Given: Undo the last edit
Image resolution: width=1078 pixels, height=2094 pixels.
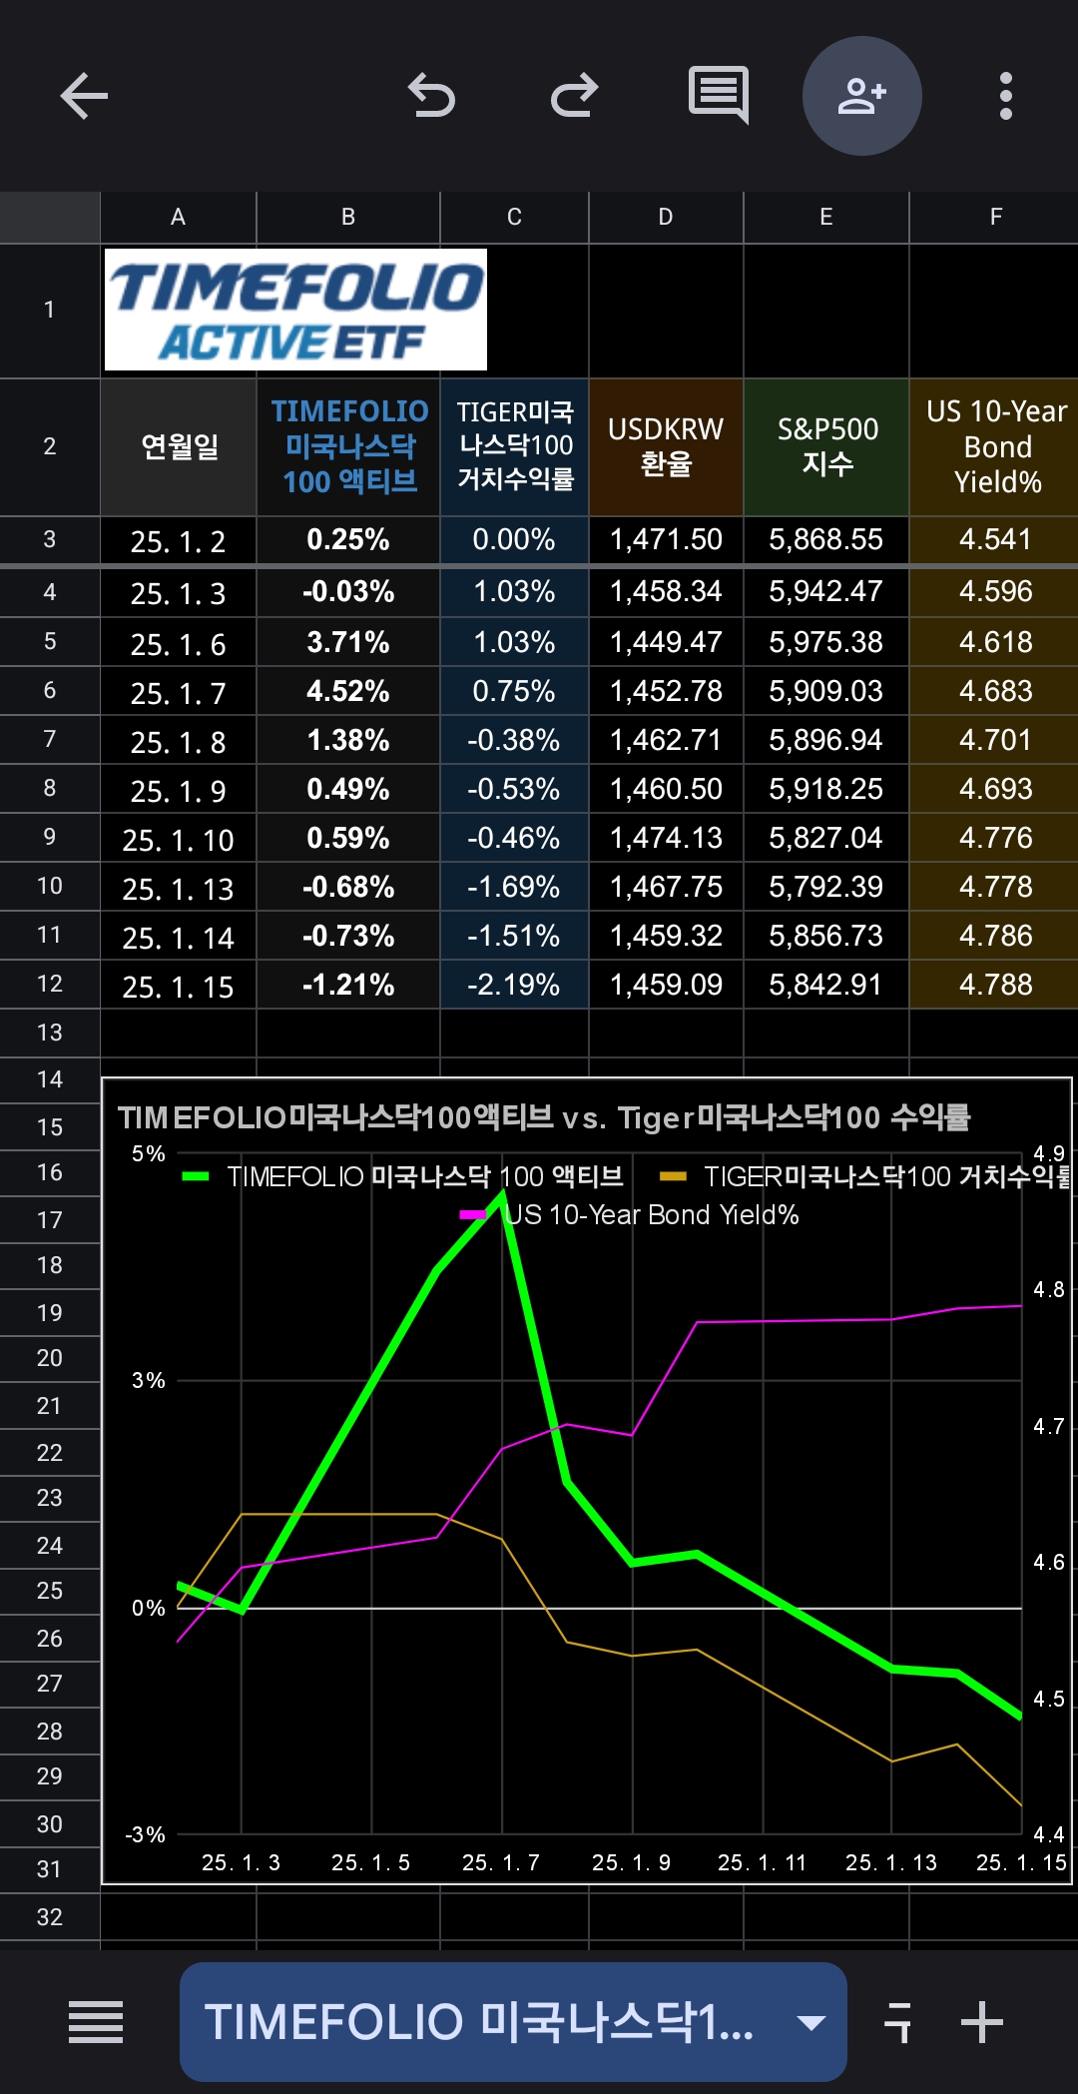Looking at the screenshot, I should pyautogui.click(x=431, y=97).
